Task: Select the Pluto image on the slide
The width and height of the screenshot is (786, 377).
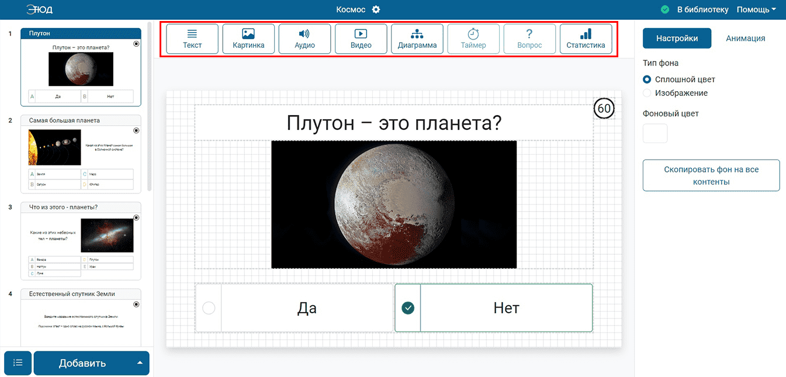Action: tap(394, 205)
